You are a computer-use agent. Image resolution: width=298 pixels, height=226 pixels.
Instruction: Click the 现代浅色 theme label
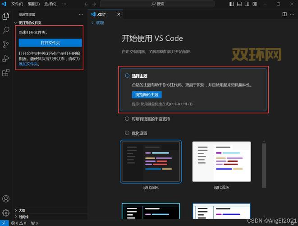(x=222, y=188)
